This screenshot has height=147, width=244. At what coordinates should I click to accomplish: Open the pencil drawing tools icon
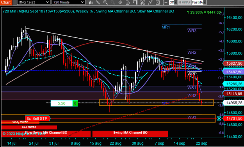pyautogui.click(x=98, y=2)
